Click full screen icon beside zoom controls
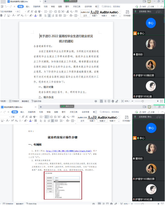The width and height of the screenshot is (165, 206). (x=161, y=101)
